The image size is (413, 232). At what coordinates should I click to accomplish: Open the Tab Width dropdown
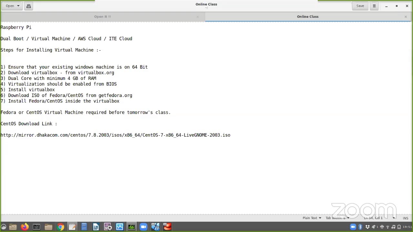(x=337, y=218)
